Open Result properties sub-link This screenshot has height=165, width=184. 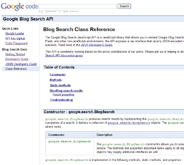tap(63, 95)
